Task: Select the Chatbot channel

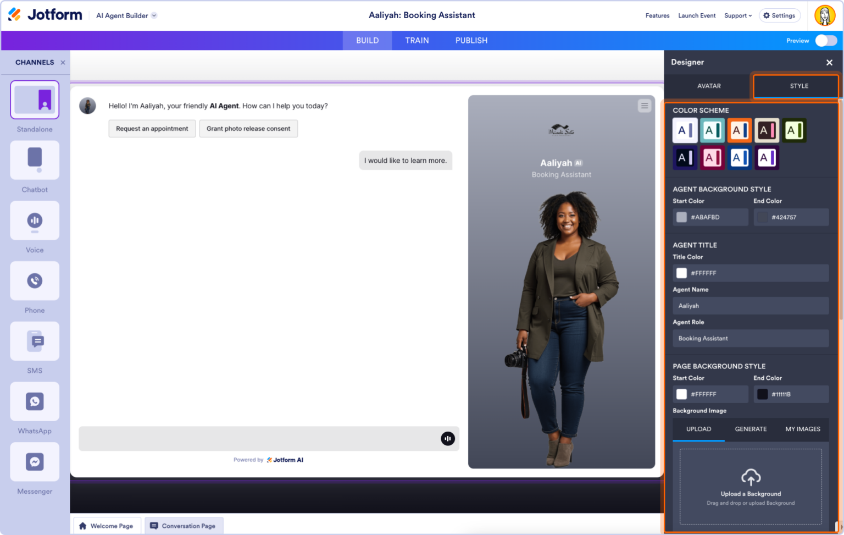Action: (x=34, y=160)
